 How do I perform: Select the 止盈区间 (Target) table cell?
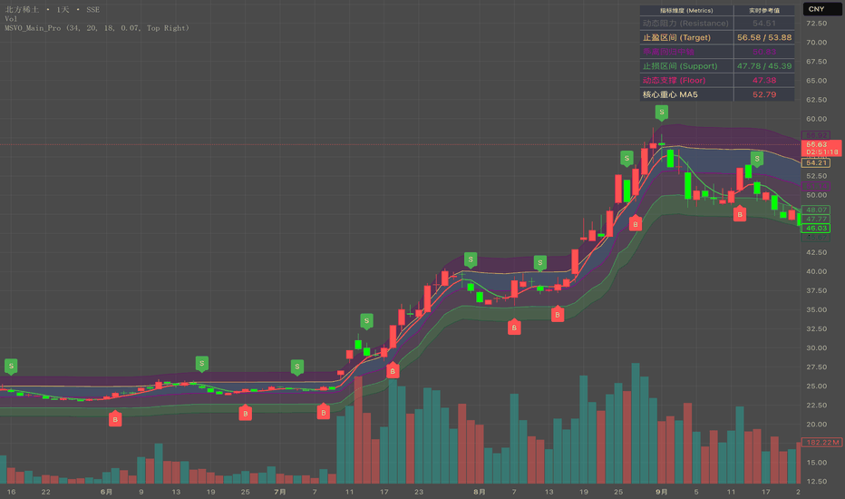click(686, 37)
